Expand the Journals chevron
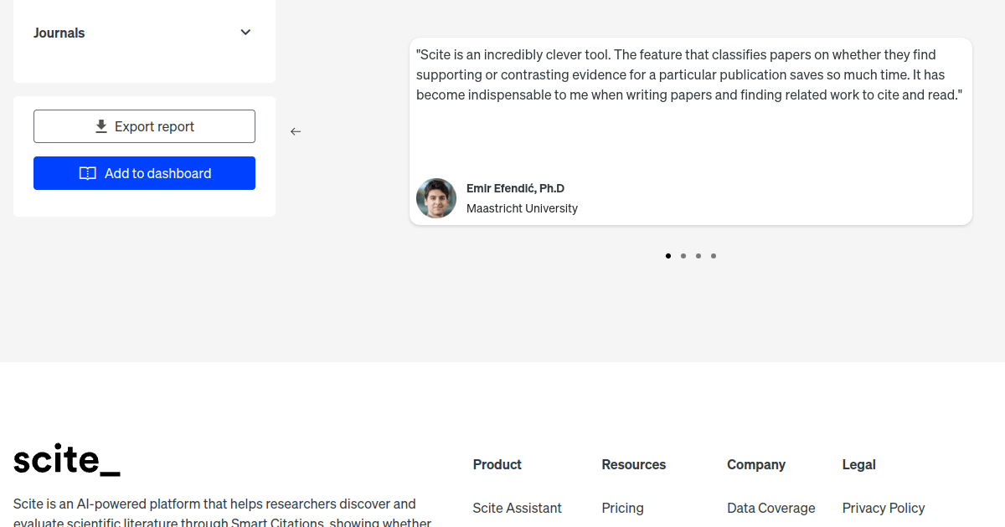Viewport: 1005px width, 527px height. coord(245,33)
